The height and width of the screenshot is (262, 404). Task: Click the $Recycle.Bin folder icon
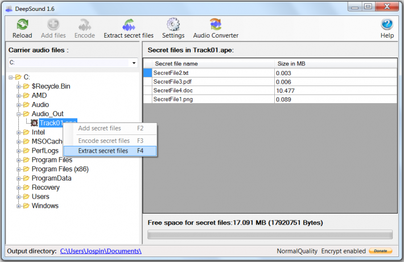(26, 87)
